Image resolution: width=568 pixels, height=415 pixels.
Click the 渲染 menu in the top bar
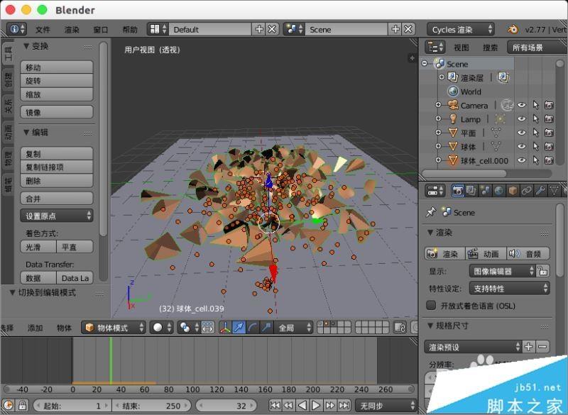click(72, 29)
